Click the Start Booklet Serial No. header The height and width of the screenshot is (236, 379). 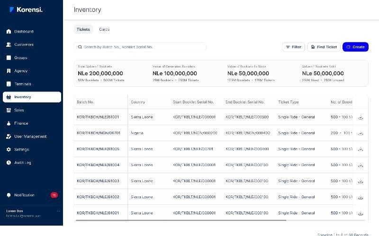click(193, 102)
